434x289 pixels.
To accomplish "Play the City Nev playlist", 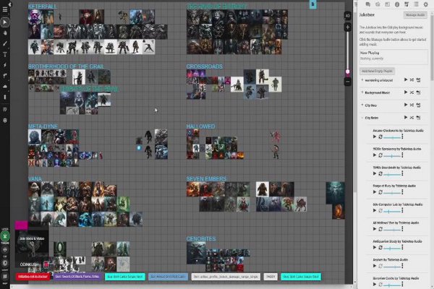I will tap(406, 105).
